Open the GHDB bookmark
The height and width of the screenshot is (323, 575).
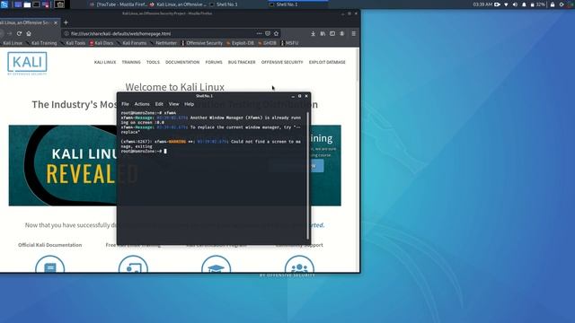[x=268, y=43]
